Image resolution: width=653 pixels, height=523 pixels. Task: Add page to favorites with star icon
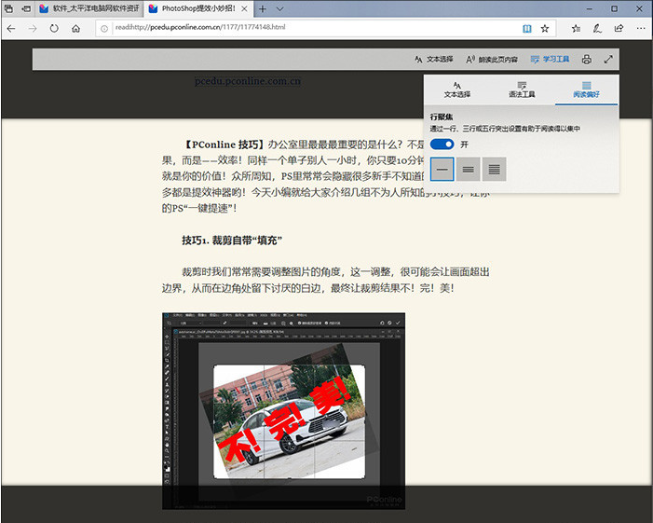[547, 28]
